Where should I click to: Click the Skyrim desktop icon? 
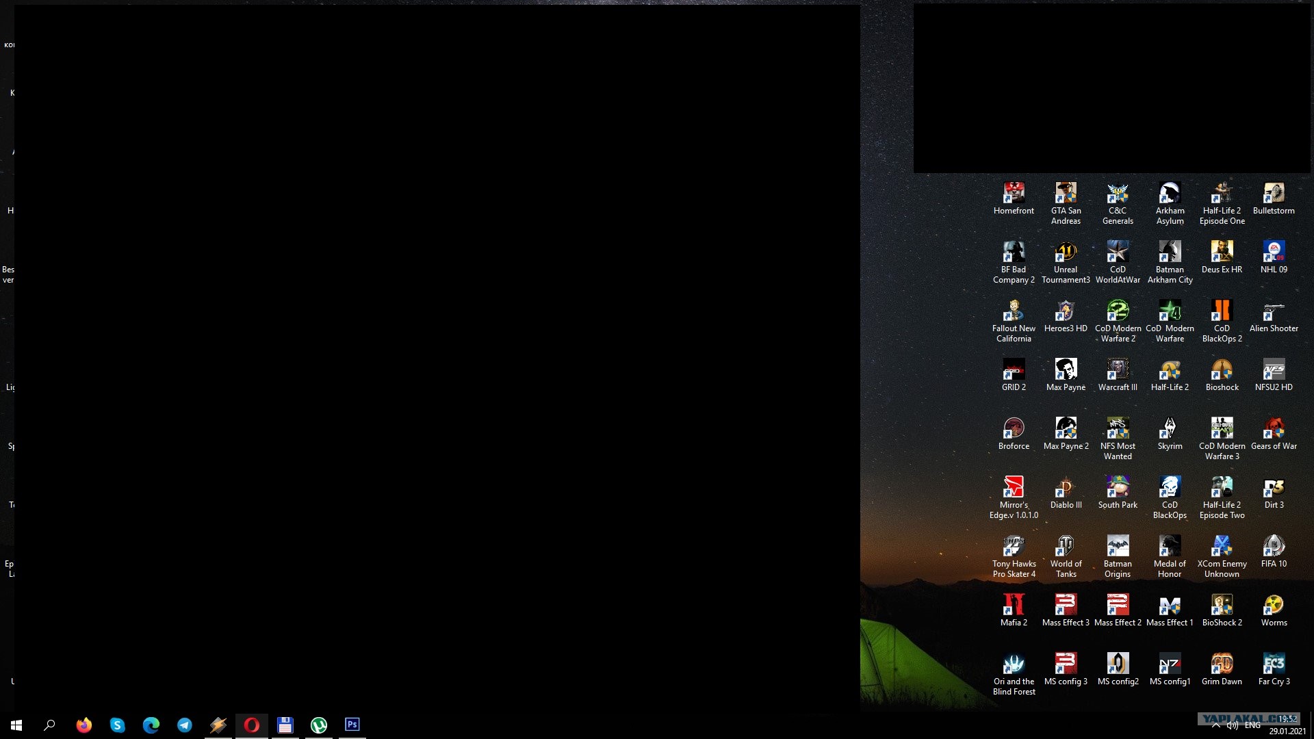tap(1170, 434)
